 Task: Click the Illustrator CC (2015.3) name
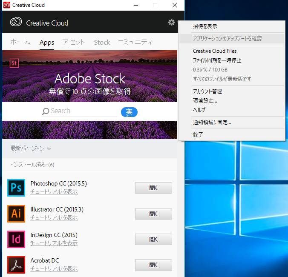point(57,209)
